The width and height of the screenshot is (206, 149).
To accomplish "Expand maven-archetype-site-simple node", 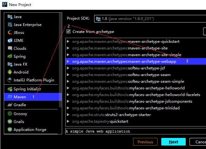I will click(68, 55).
